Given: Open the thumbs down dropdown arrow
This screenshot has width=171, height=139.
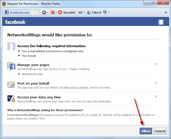Looking at the screenshot, I should point(109,13).
